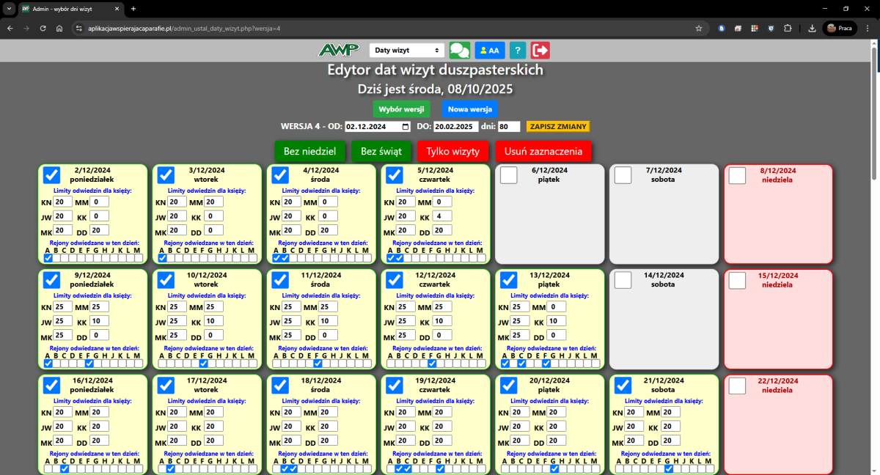The height and width of the screenshot is (475, 880).
Task: Open a new browser tab
Action: tap(133, 9)
